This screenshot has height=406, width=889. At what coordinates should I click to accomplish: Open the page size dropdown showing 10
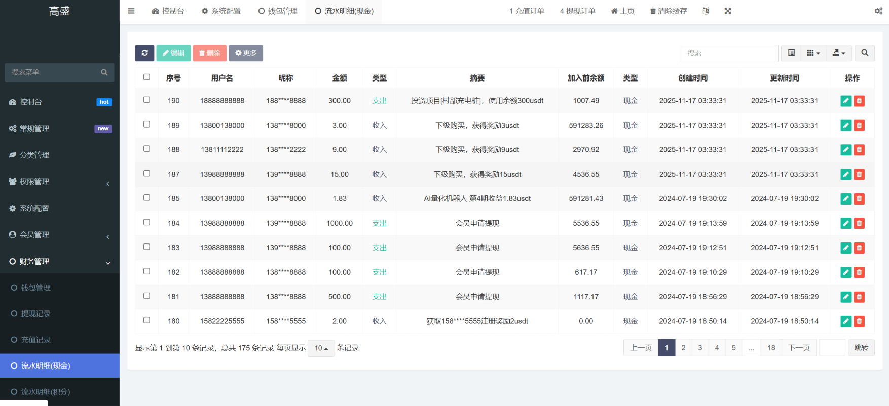(x=321, y=348)
